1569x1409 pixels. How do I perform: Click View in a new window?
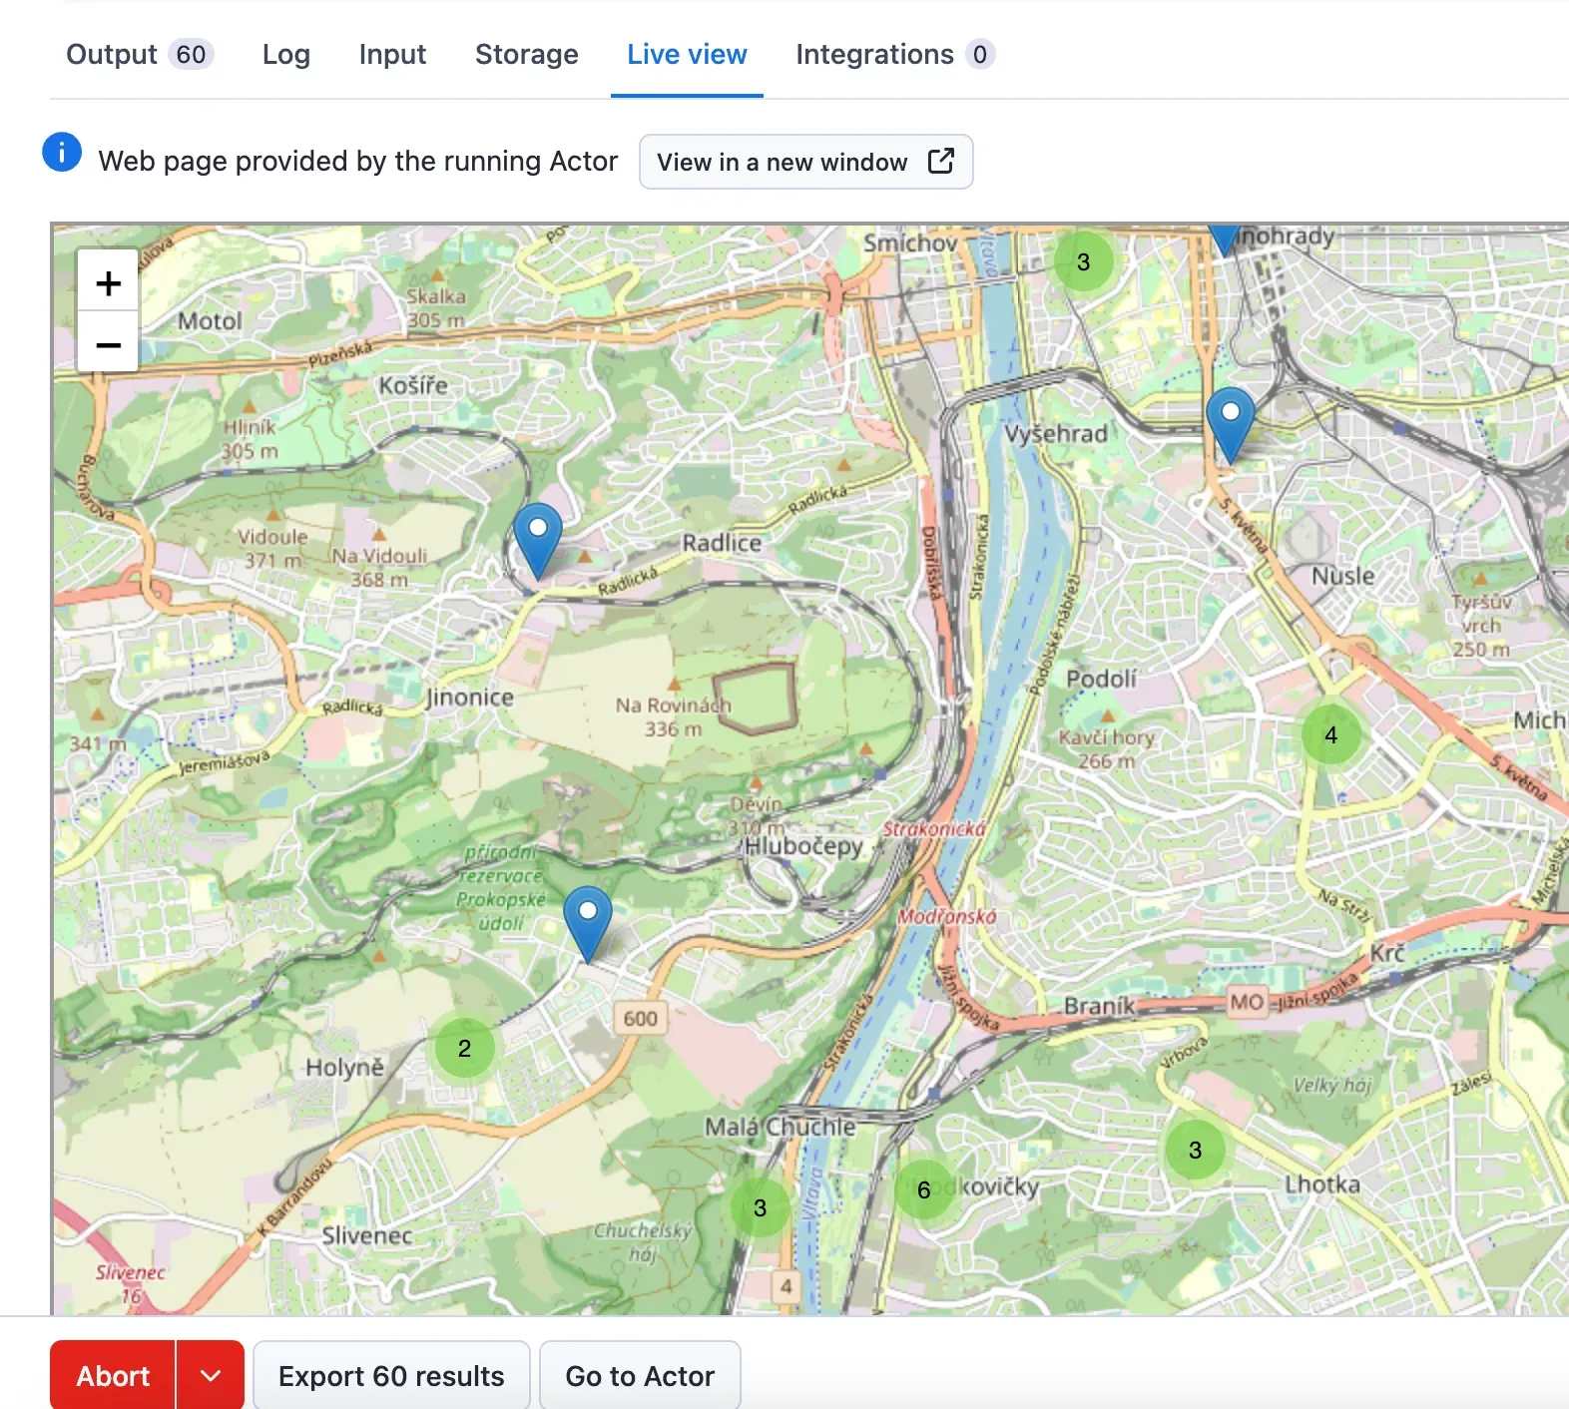(805, 162)
